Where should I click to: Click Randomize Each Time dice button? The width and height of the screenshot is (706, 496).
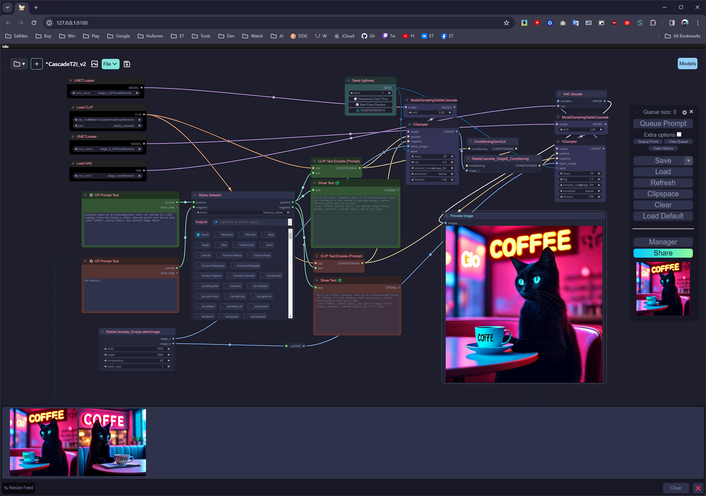tap(370, 99)
